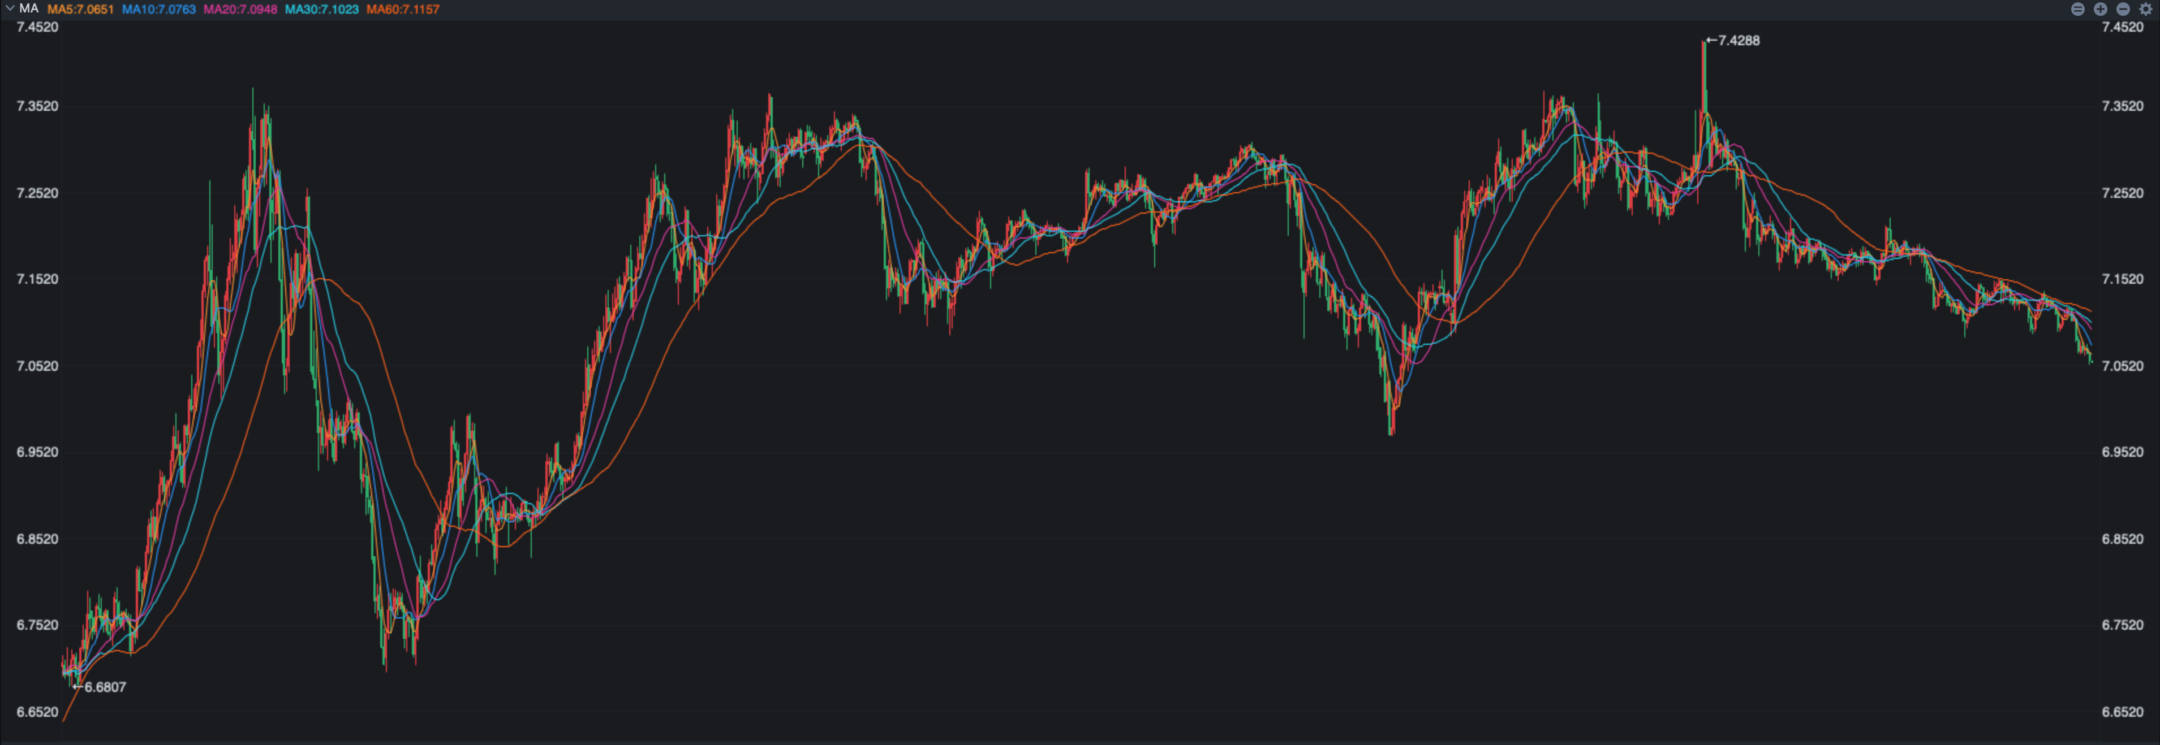This screenshot has width=2160, height=745.
Task: Select the magenta MA20:7.0948 legend
Action: pyautogui.click(x=240, y=9)
